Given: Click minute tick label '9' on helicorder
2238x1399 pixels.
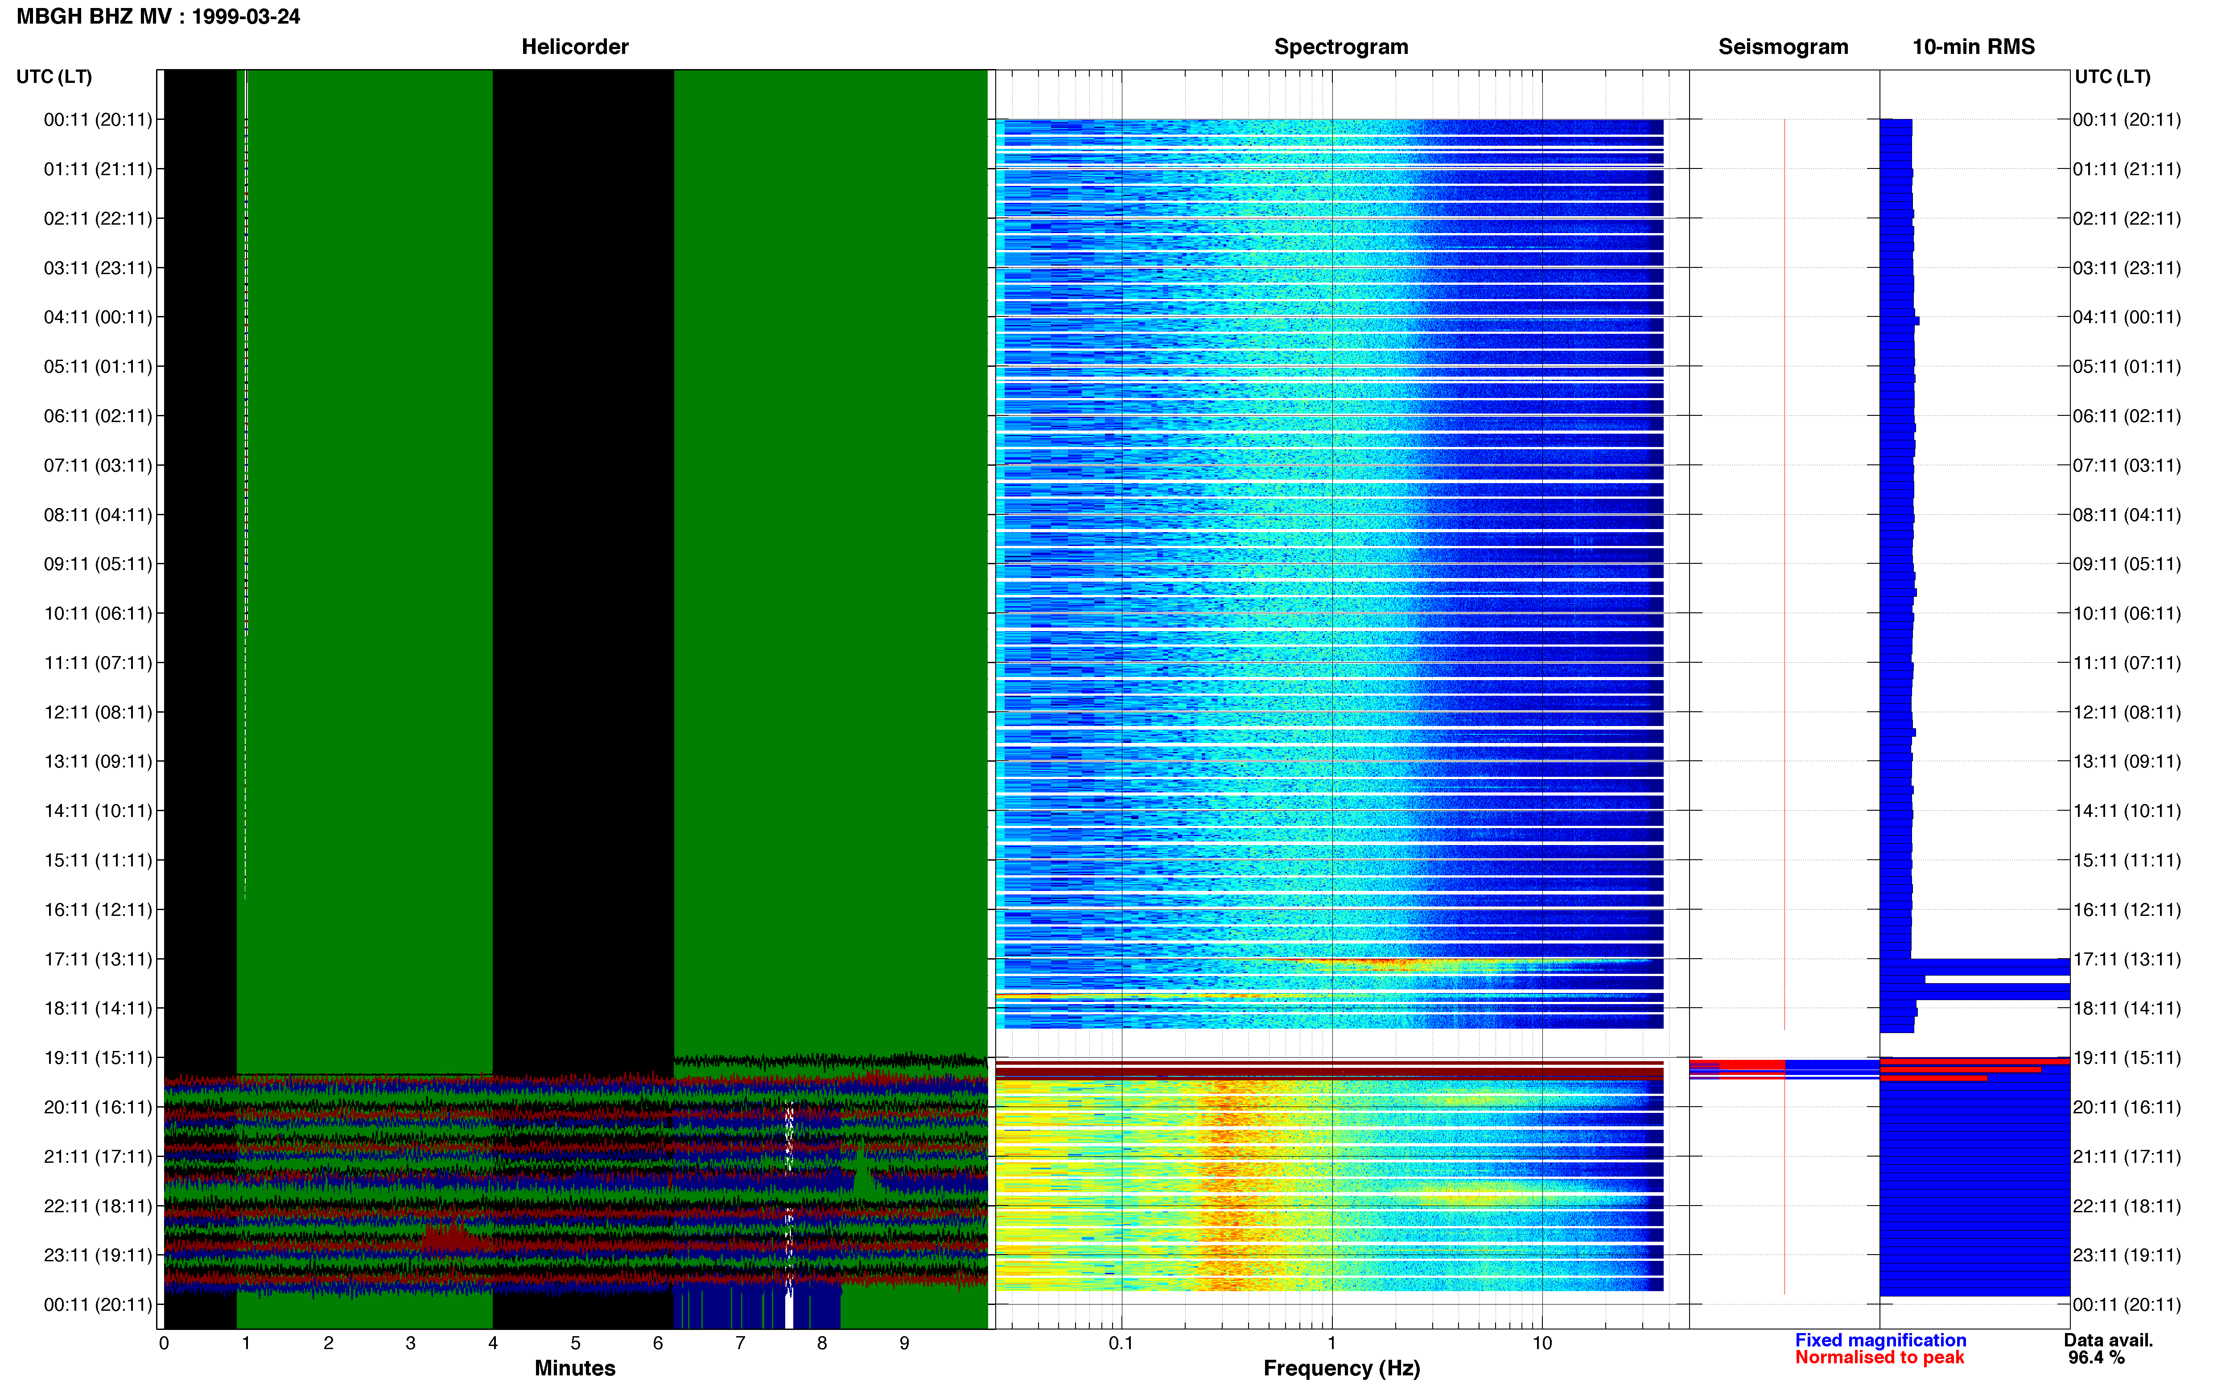Looking at the screenshot, I should pyautogui.click(x=904, y=1343).
